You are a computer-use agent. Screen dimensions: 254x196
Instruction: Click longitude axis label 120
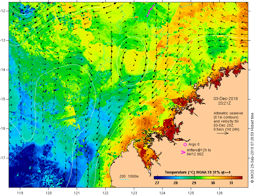point(48,193)
